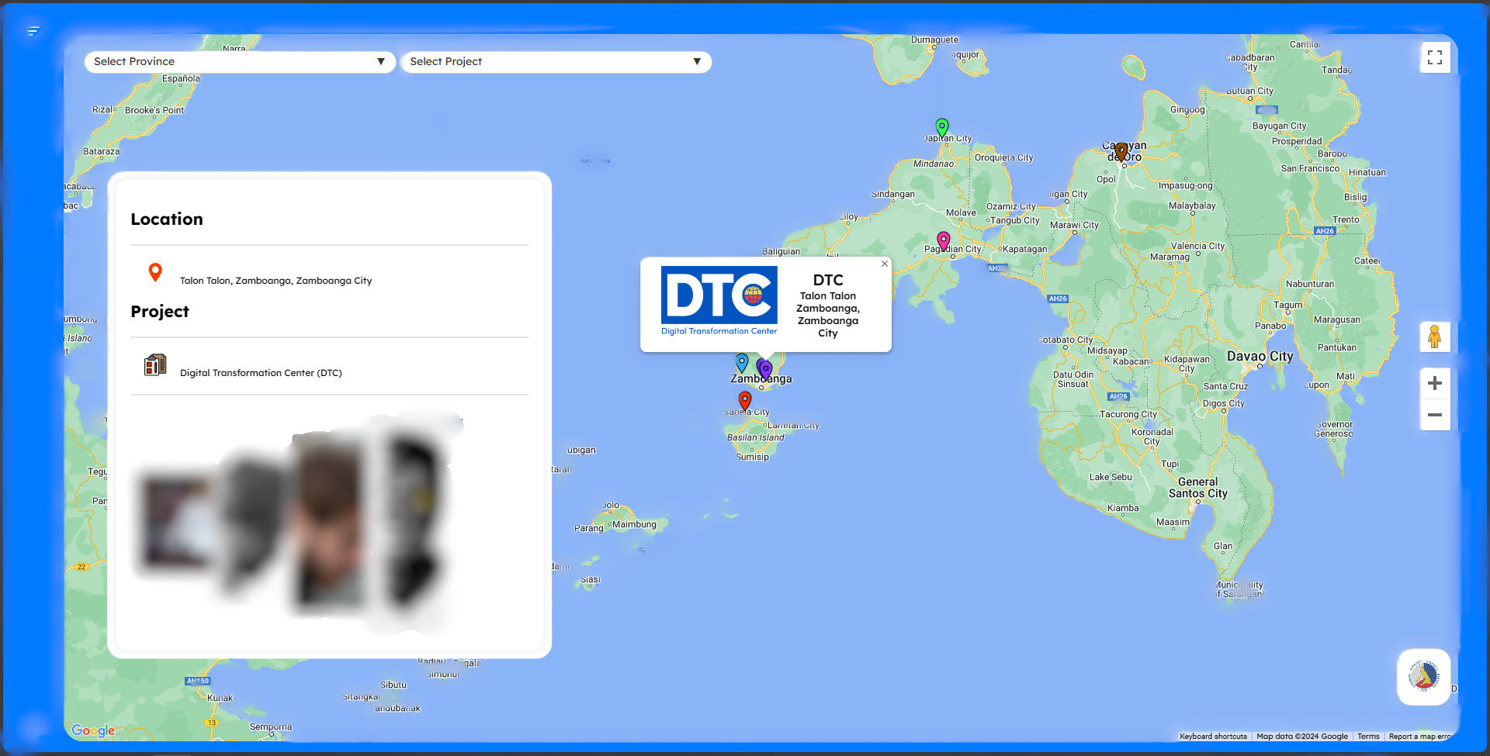The width and height of the screenshot is (1490, 756).
Task: Open the hamburger menu icon at top left
Action: [x=33, y=31]
